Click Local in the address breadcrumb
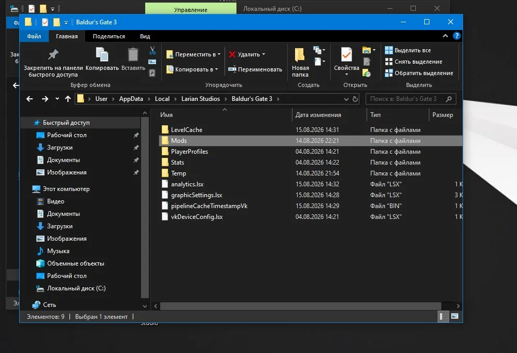This screenshot has width=517, height=353. click(x=162, y=99)
